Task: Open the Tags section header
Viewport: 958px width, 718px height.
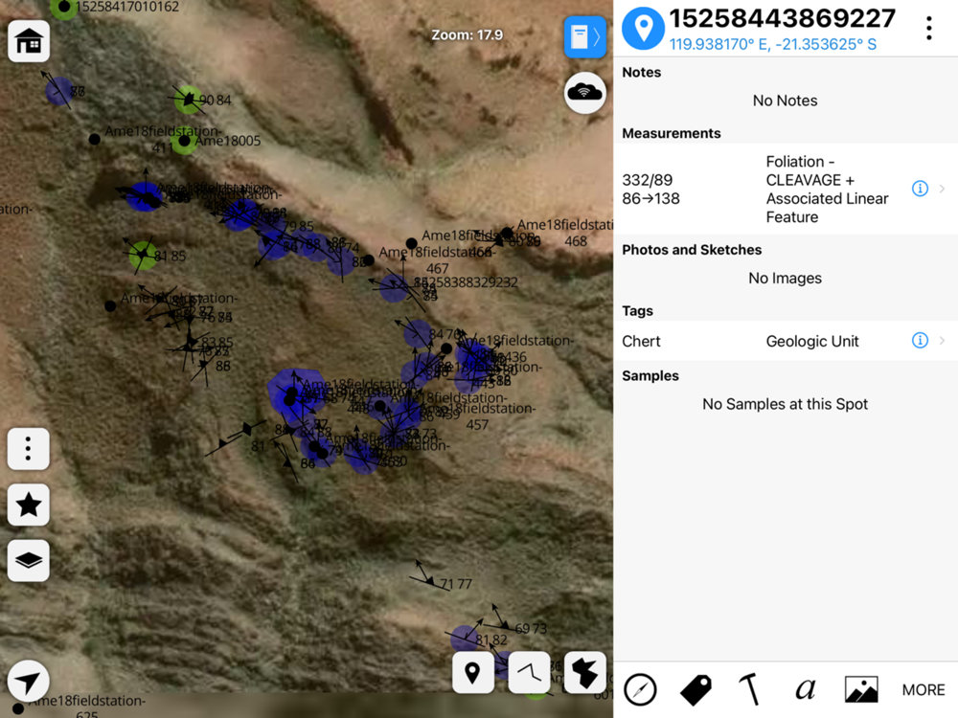Action: pyautogui.click(x=637, y=311)
